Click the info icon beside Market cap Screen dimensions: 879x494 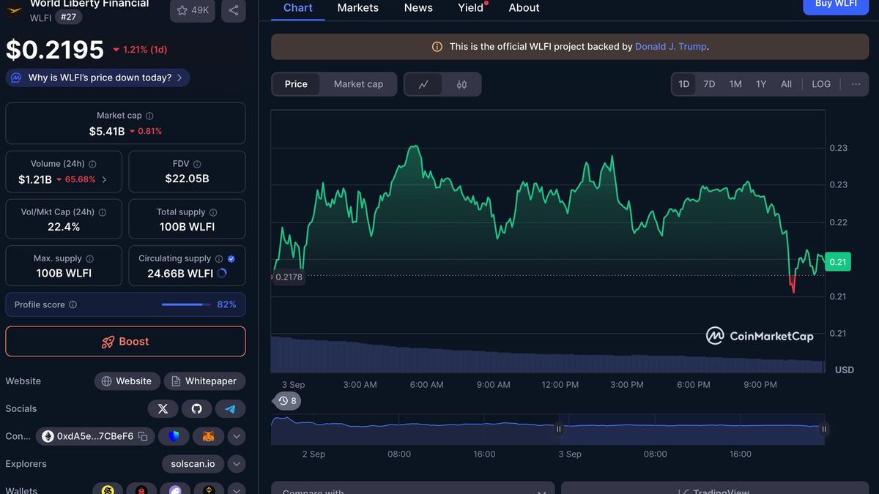[x=149, y=116]
